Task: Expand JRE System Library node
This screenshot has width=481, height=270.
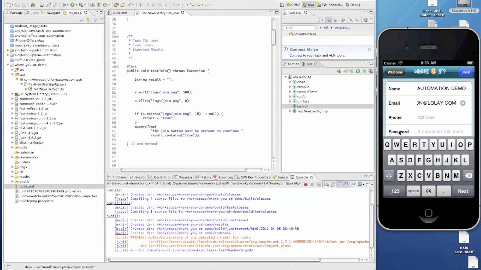Action: point(12,94)
